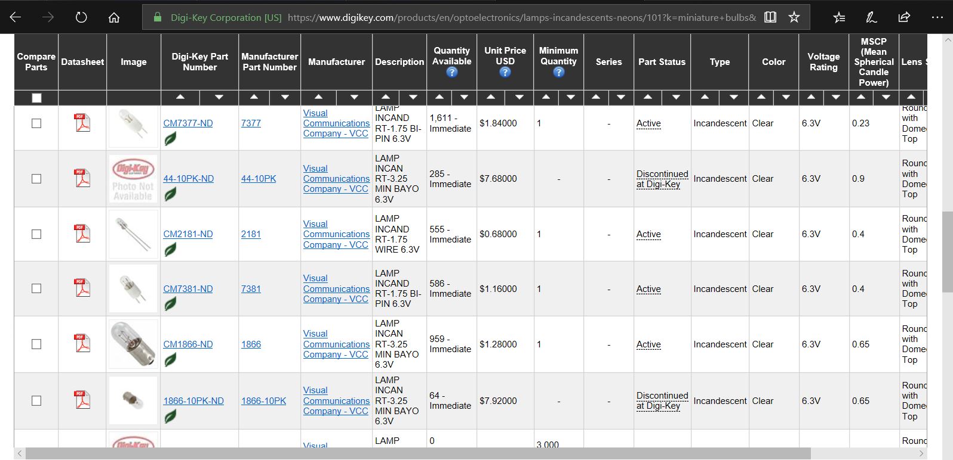
Task: Open part link CM2181-ND
Action: (188, 234)
